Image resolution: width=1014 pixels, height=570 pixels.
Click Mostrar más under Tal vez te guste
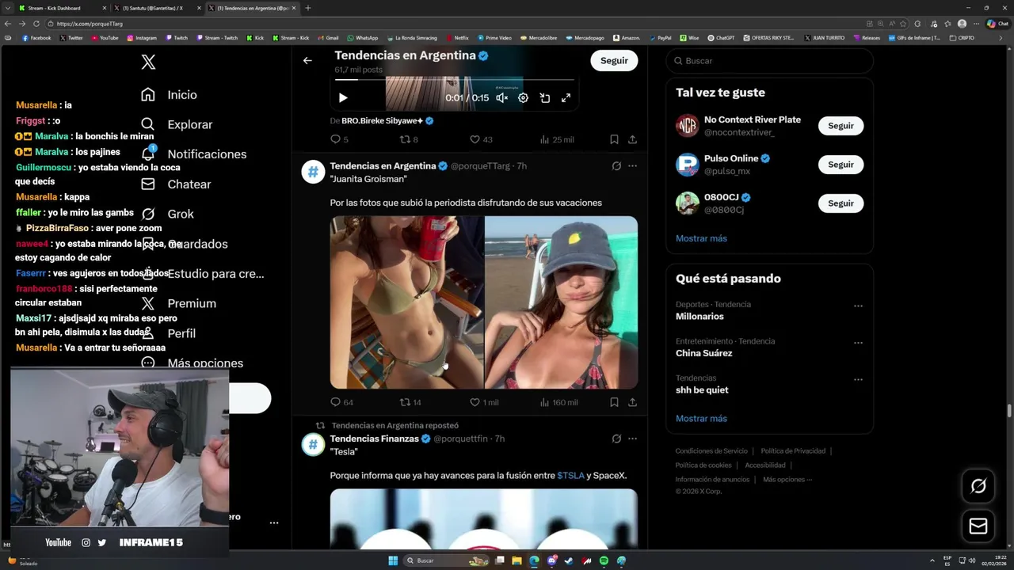coord(701,238)
